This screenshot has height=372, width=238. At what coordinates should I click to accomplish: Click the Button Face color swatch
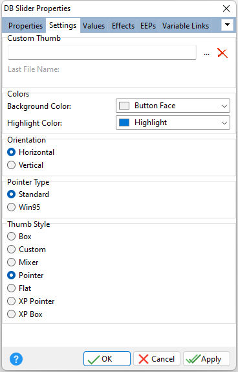(124, 106)
